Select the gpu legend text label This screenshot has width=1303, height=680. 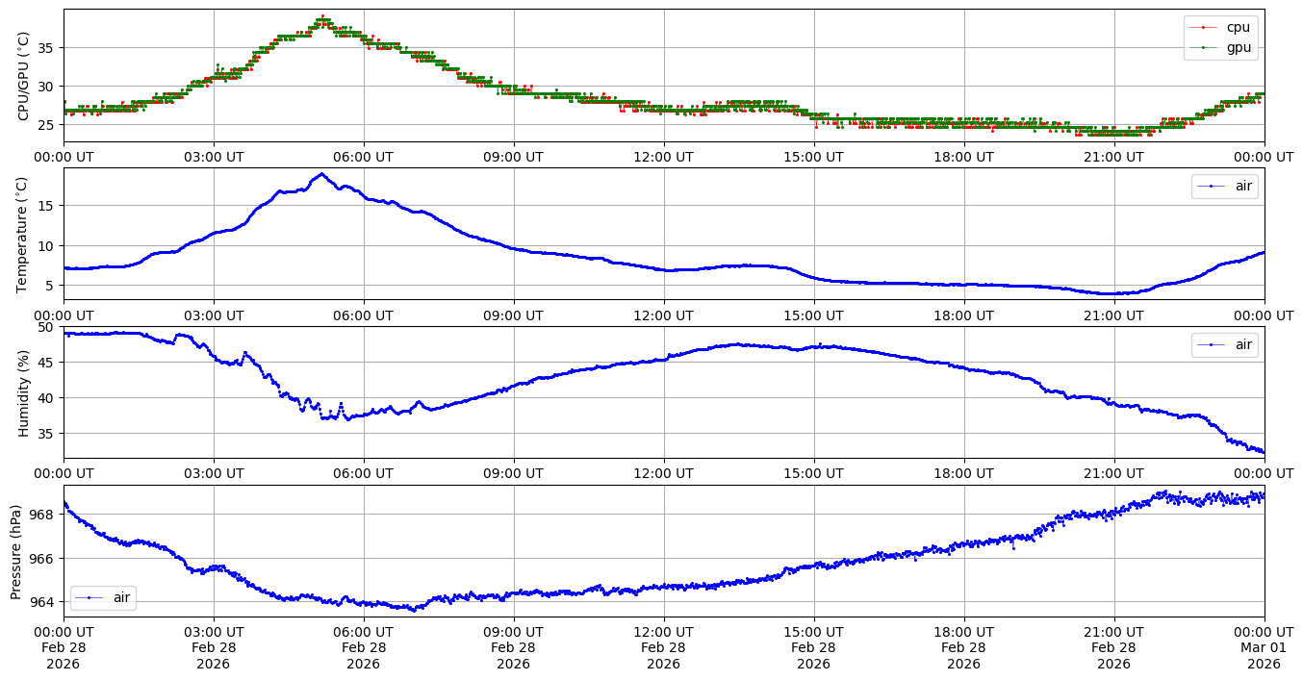point(1239,46)
